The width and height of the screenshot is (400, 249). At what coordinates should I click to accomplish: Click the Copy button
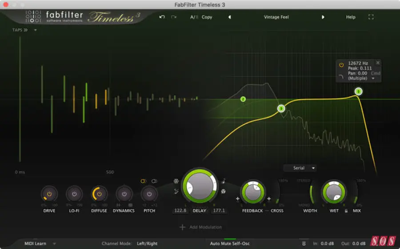pyautogui.click(x=207, y=17)
